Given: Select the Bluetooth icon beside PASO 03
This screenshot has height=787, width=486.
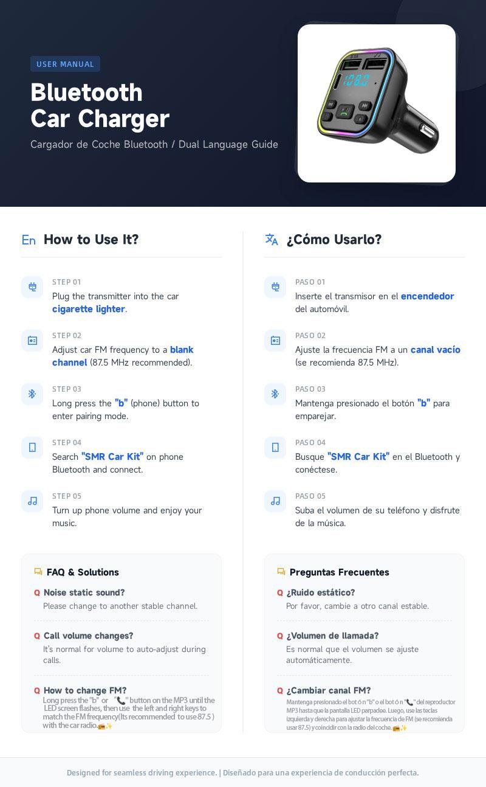Looking at the screenshot, I should [x=275, y=394].
